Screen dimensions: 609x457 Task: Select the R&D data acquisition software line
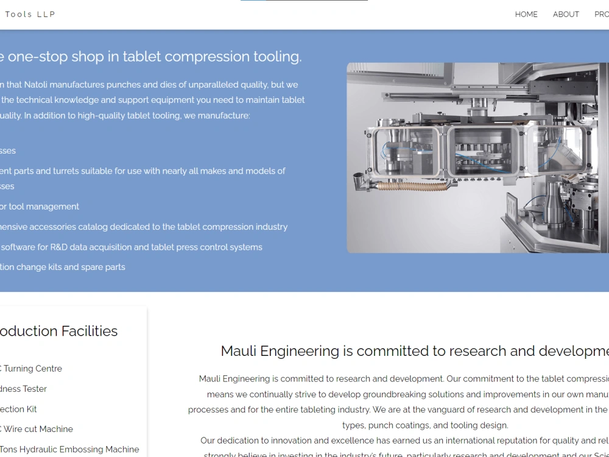(132, 247)
